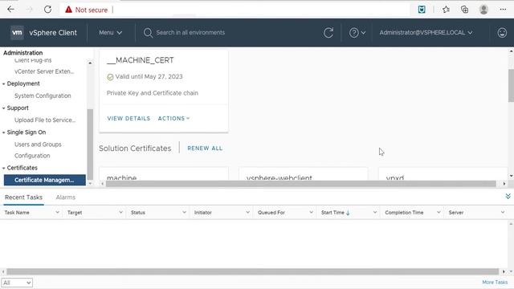Click the search magnifier icon
This screenshot has width=514, height=289.
(x=148, y=33)
